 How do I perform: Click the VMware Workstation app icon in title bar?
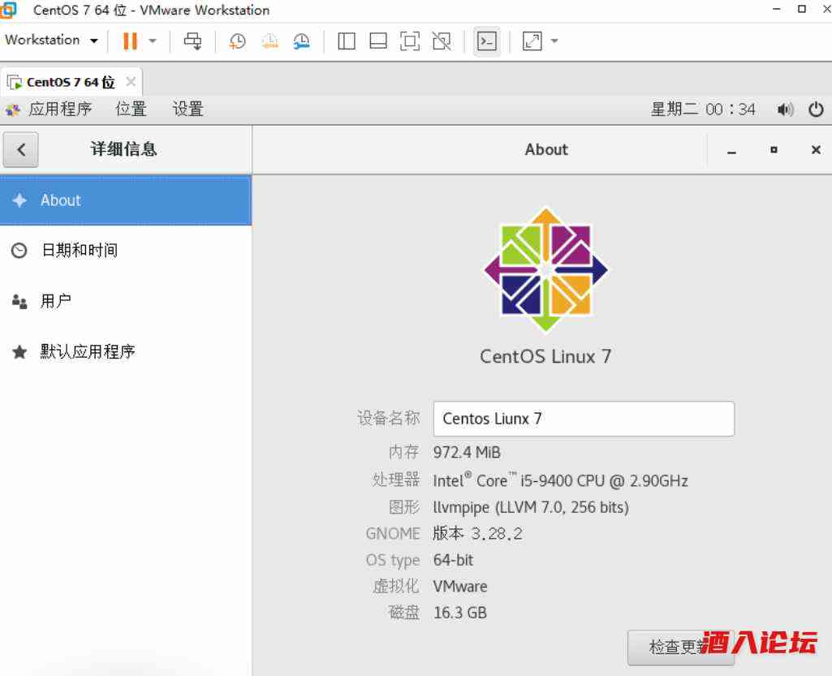pyautogui.click(x=8, y=10)
